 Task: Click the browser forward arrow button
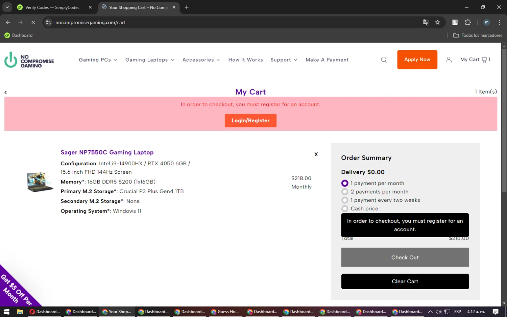click(x=21, y=22)
